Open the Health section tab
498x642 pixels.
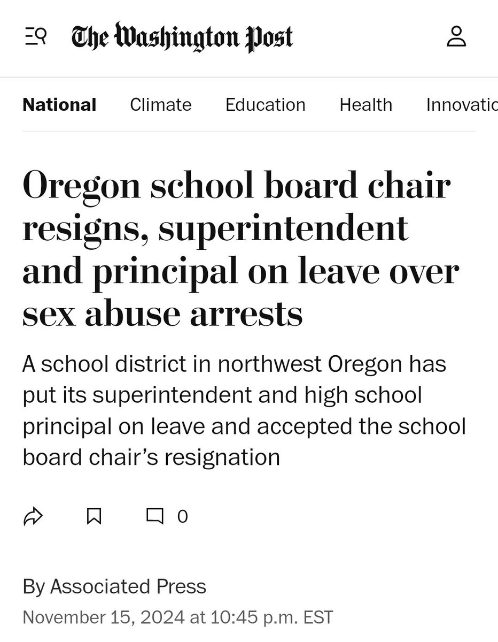(x=365, y=104)
